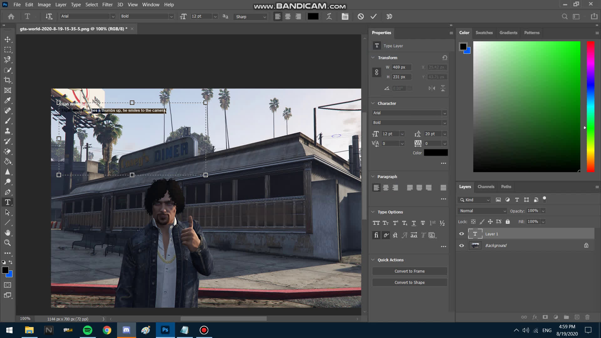Click the Photoshop icon on the taskbar
This screenshot has width=601, height=338.
(165, 330)
